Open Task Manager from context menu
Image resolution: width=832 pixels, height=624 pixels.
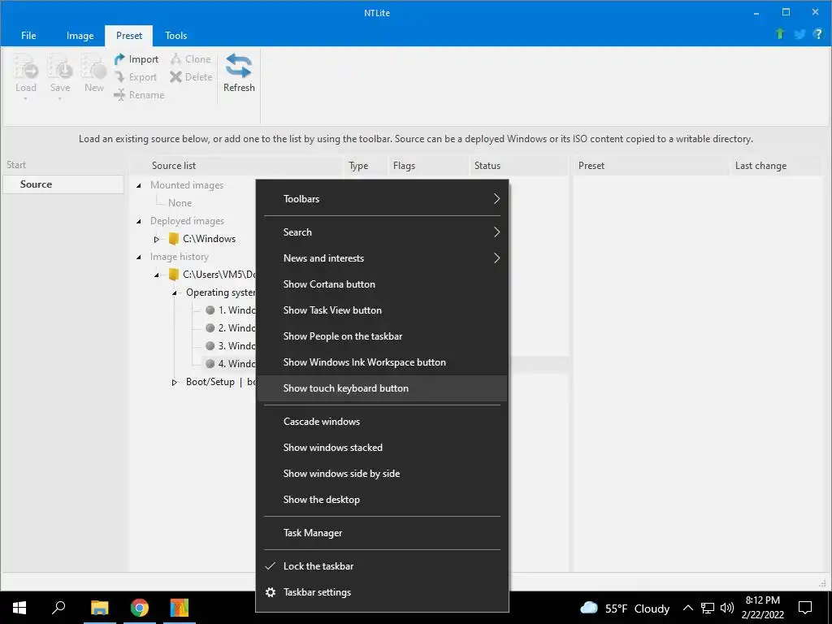[x=382, y=533]
